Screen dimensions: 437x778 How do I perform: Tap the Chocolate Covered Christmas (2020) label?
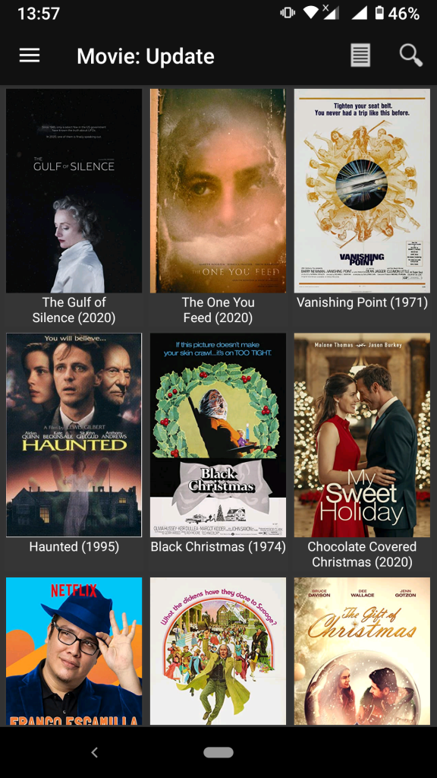(362, 554)
